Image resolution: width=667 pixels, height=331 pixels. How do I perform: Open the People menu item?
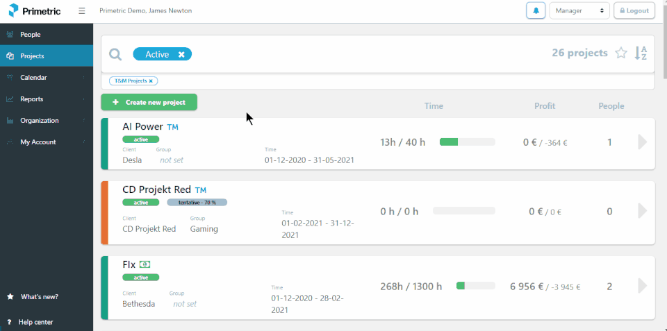(31, 35)
